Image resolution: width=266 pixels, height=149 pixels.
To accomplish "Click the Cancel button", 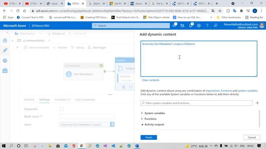I will pyautogui.click(x=252, y=137).
